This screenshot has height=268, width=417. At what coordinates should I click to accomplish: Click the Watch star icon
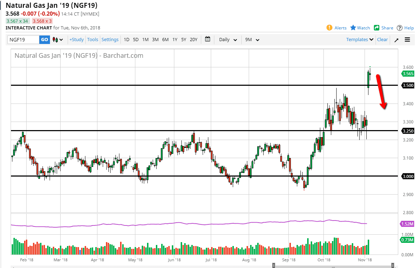pos(353,28)
